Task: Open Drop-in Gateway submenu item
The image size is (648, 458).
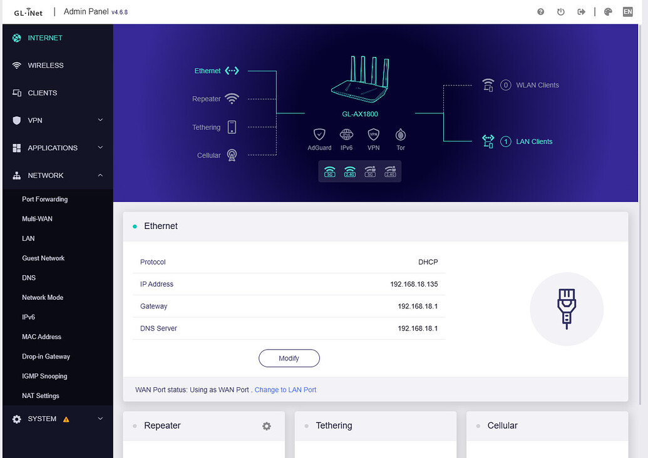Action: [x=58, y=357]
